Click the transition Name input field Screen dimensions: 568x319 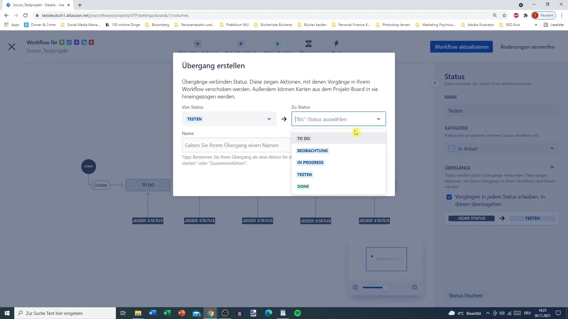point(237,145)
